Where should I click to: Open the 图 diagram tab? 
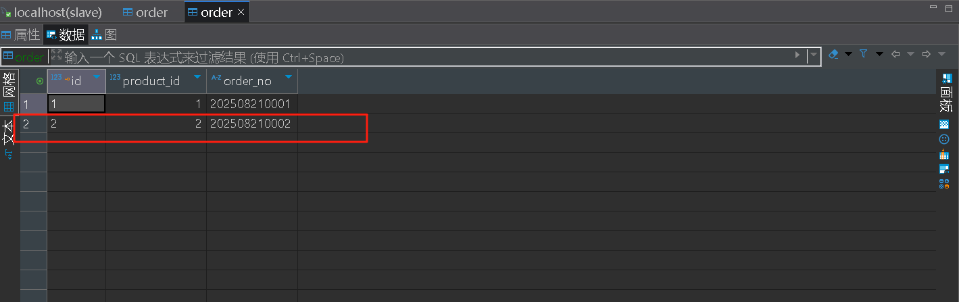pos(105,35)
